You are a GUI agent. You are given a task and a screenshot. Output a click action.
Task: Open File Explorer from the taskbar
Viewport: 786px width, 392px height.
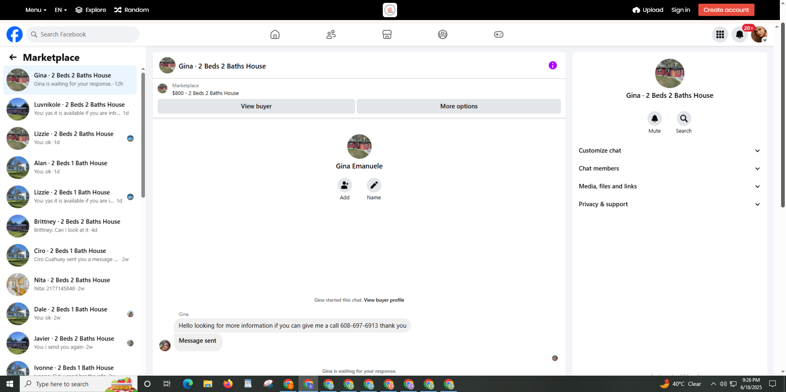click(208, 384)
